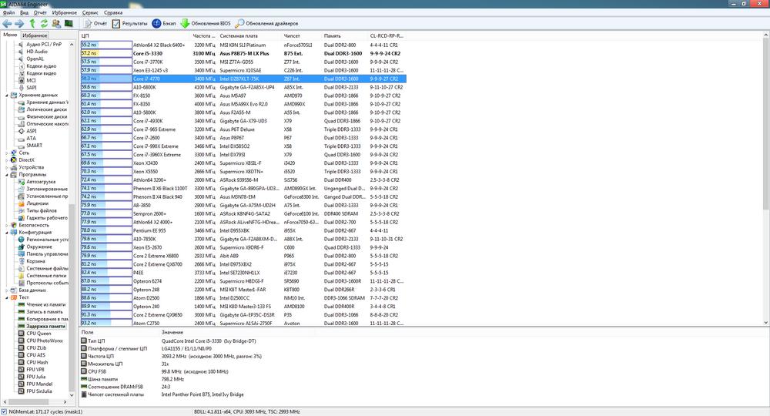This screenshot has width=770, height=416.
Task: Select Кодеки видео tree item
Action: pos(42,73)
